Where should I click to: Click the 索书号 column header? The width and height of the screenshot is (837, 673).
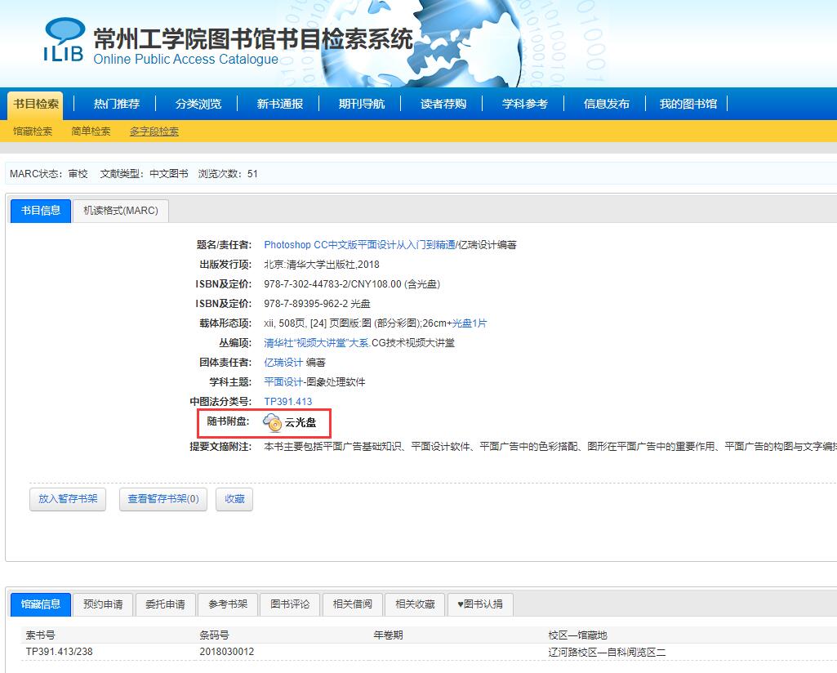click(x=41, y=635)
